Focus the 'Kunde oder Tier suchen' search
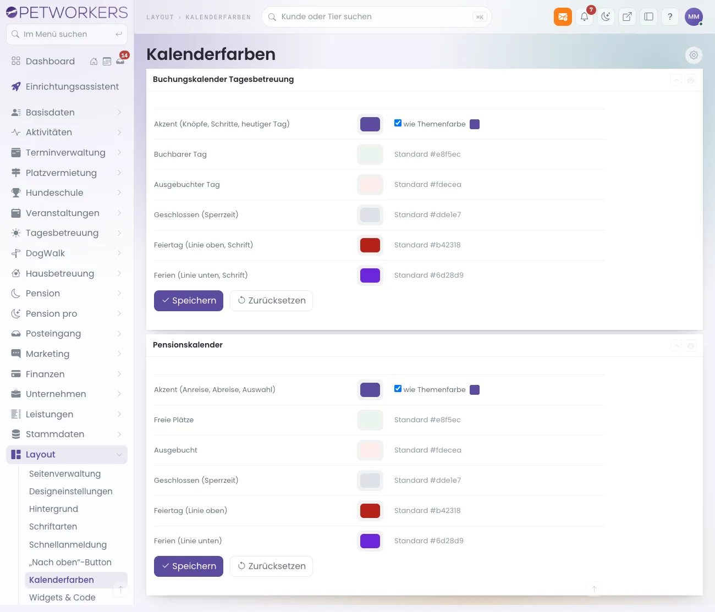This screenshot has width=715, height=612. tap(376, 17)
